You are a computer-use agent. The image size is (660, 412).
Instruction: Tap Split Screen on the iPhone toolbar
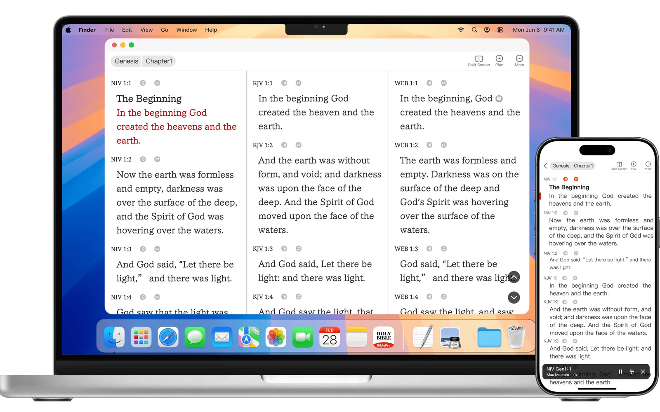coord(619,166)
